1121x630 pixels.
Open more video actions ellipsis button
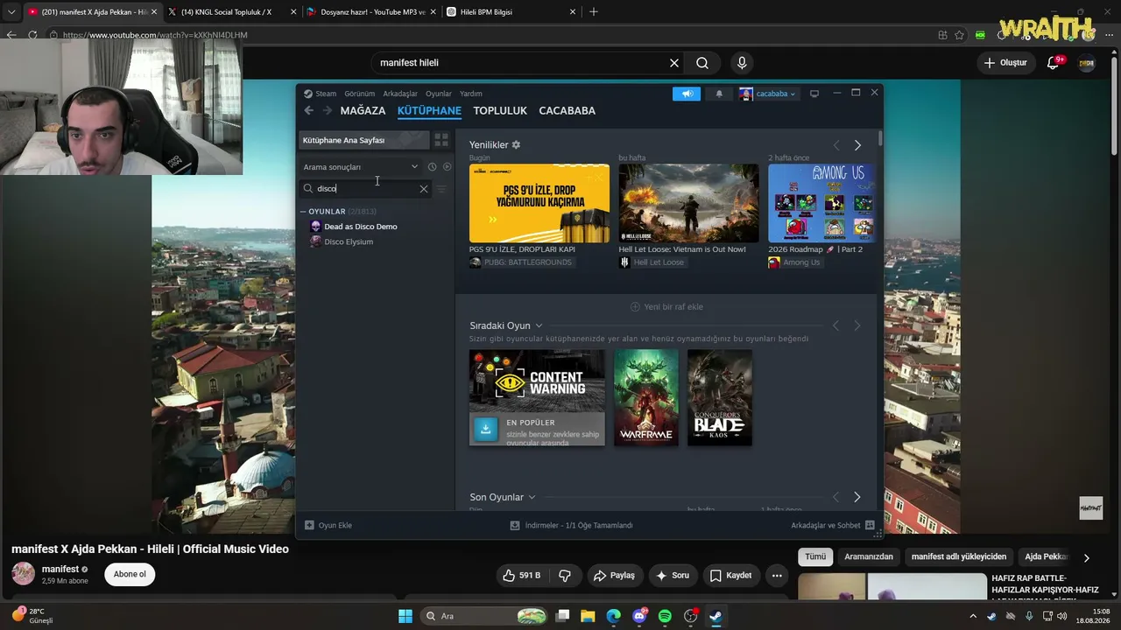point(777,576)
